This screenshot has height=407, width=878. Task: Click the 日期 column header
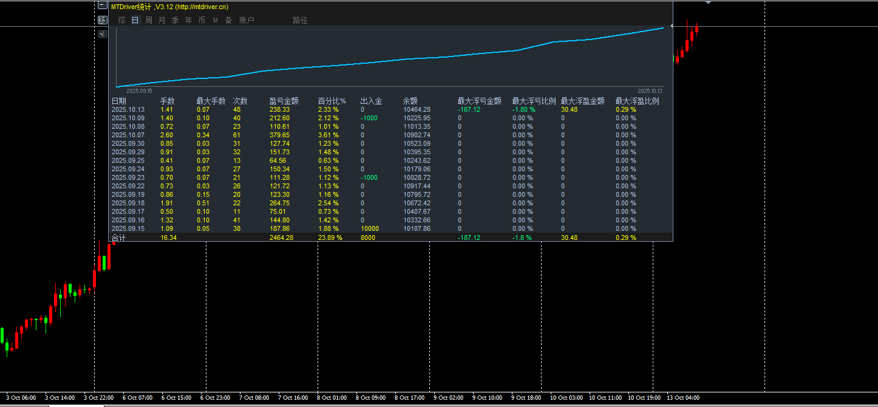click(119, 101)
